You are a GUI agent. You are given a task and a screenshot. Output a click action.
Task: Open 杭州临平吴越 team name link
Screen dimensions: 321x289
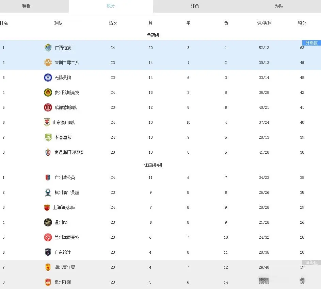click(67, 192)
